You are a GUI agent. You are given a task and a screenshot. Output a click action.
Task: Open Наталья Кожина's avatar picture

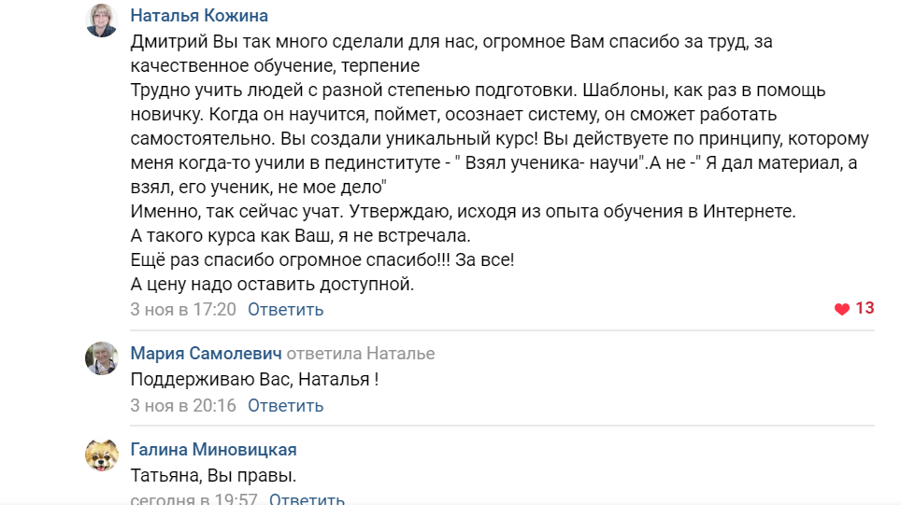tap(102, 20)
